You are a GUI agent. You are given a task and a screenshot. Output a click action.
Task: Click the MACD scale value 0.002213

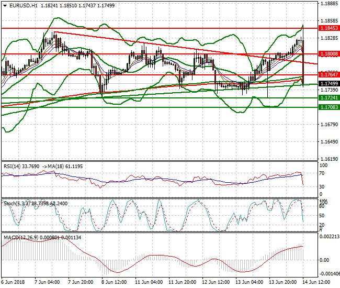coord(330,237)
